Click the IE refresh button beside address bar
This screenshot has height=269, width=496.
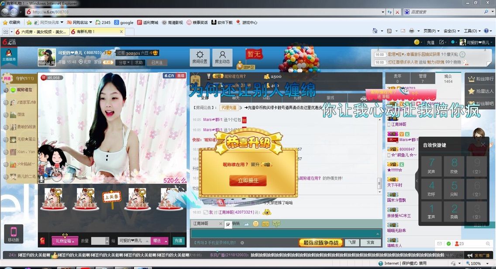pos(390,12)
